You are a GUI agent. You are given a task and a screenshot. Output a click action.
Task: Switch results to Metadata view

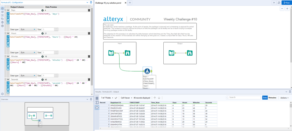tap(272, 98)
